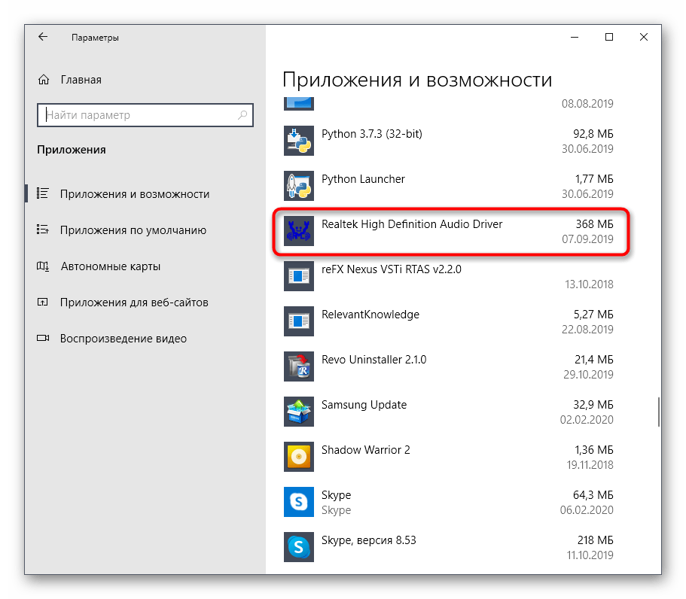
Task: Click the Приложения для веб-сайтов icon
Action: click(42, 302)
